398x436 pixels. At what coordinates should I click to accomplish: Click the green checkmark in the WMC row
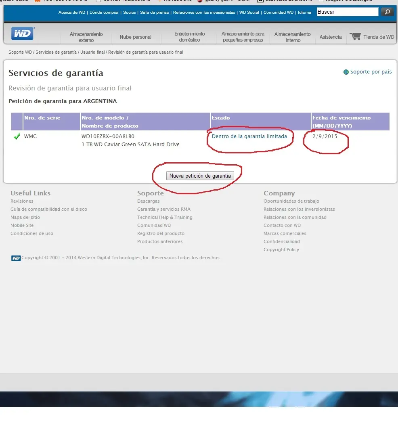coord(17,136)
